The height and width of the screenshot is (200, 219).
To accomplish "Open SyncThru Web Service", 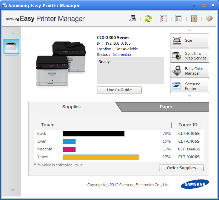I will 190,56.
